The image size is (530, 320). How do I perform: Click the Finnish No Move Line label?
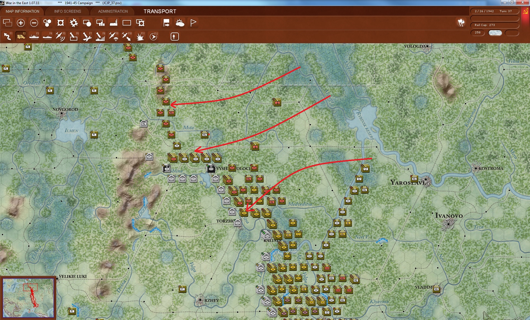pos(236,82)
